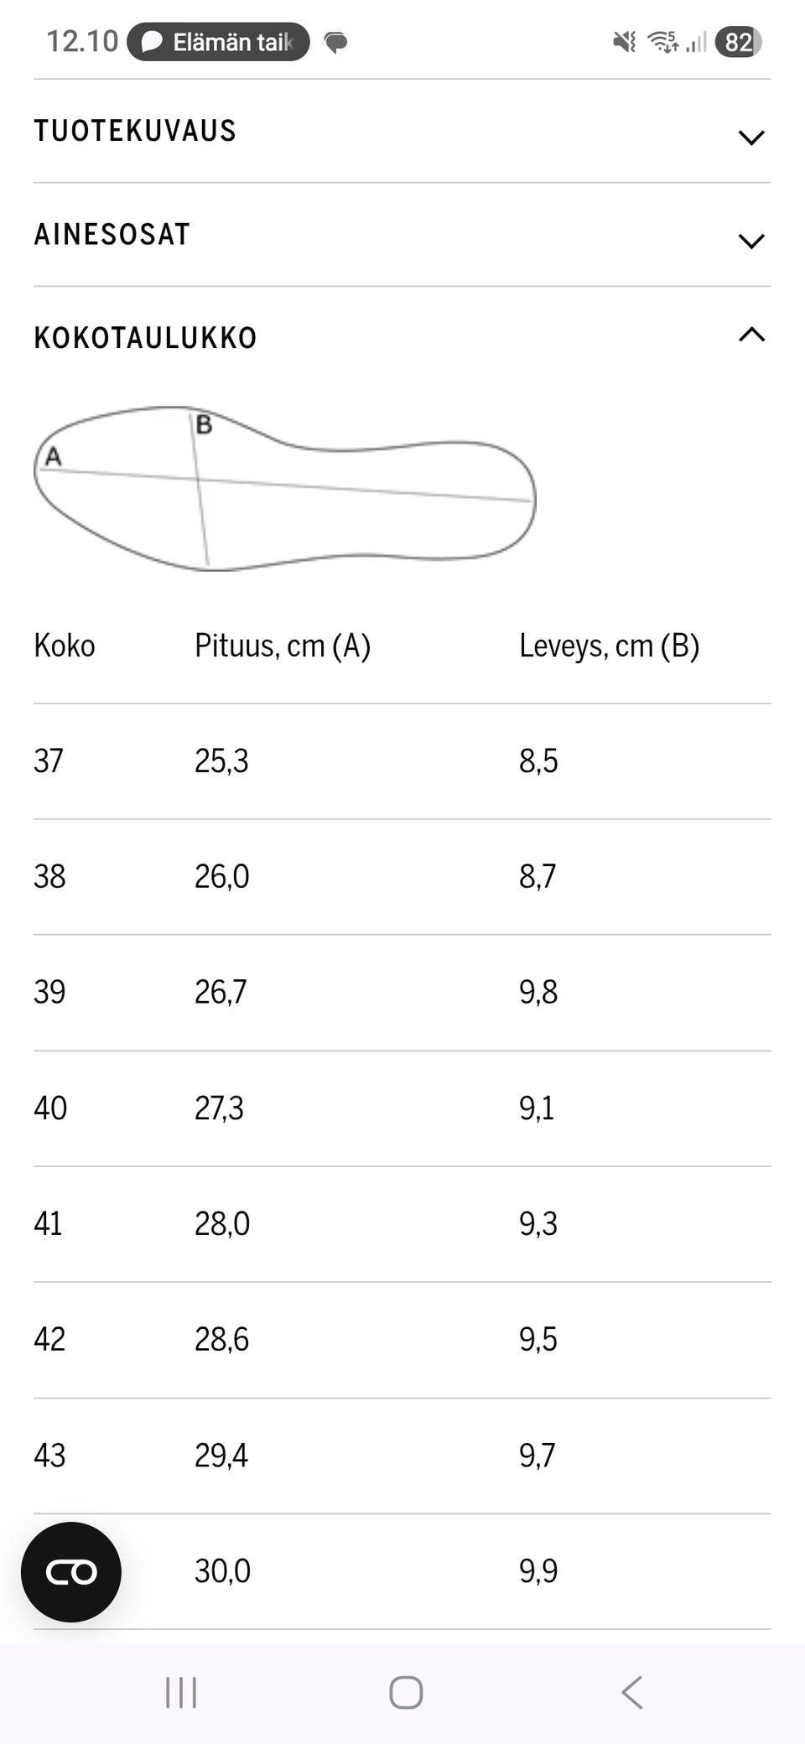Tap the Wi-Fi status icon
This screenshot has height=1744, width=805.
663,42
